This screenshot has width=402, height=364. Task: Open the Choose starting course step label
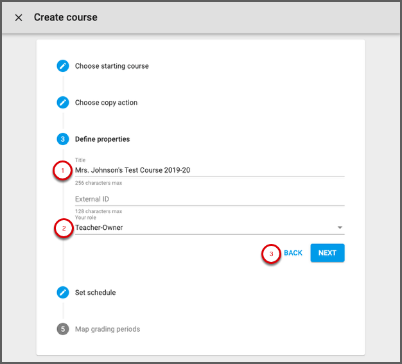click(112, 66)
